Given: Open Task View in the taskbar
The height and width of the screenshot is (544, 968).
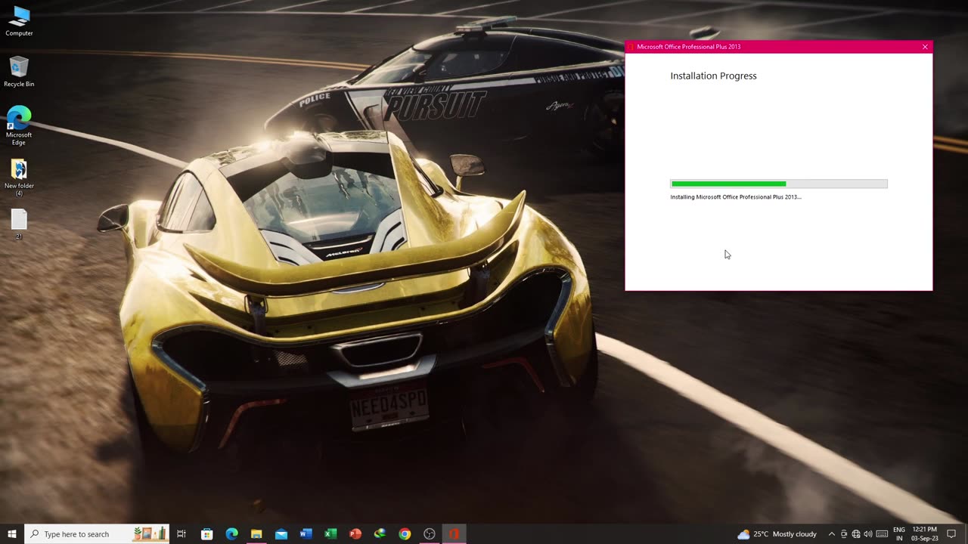Looking at the screenshot, I should [x=181, y=534].
